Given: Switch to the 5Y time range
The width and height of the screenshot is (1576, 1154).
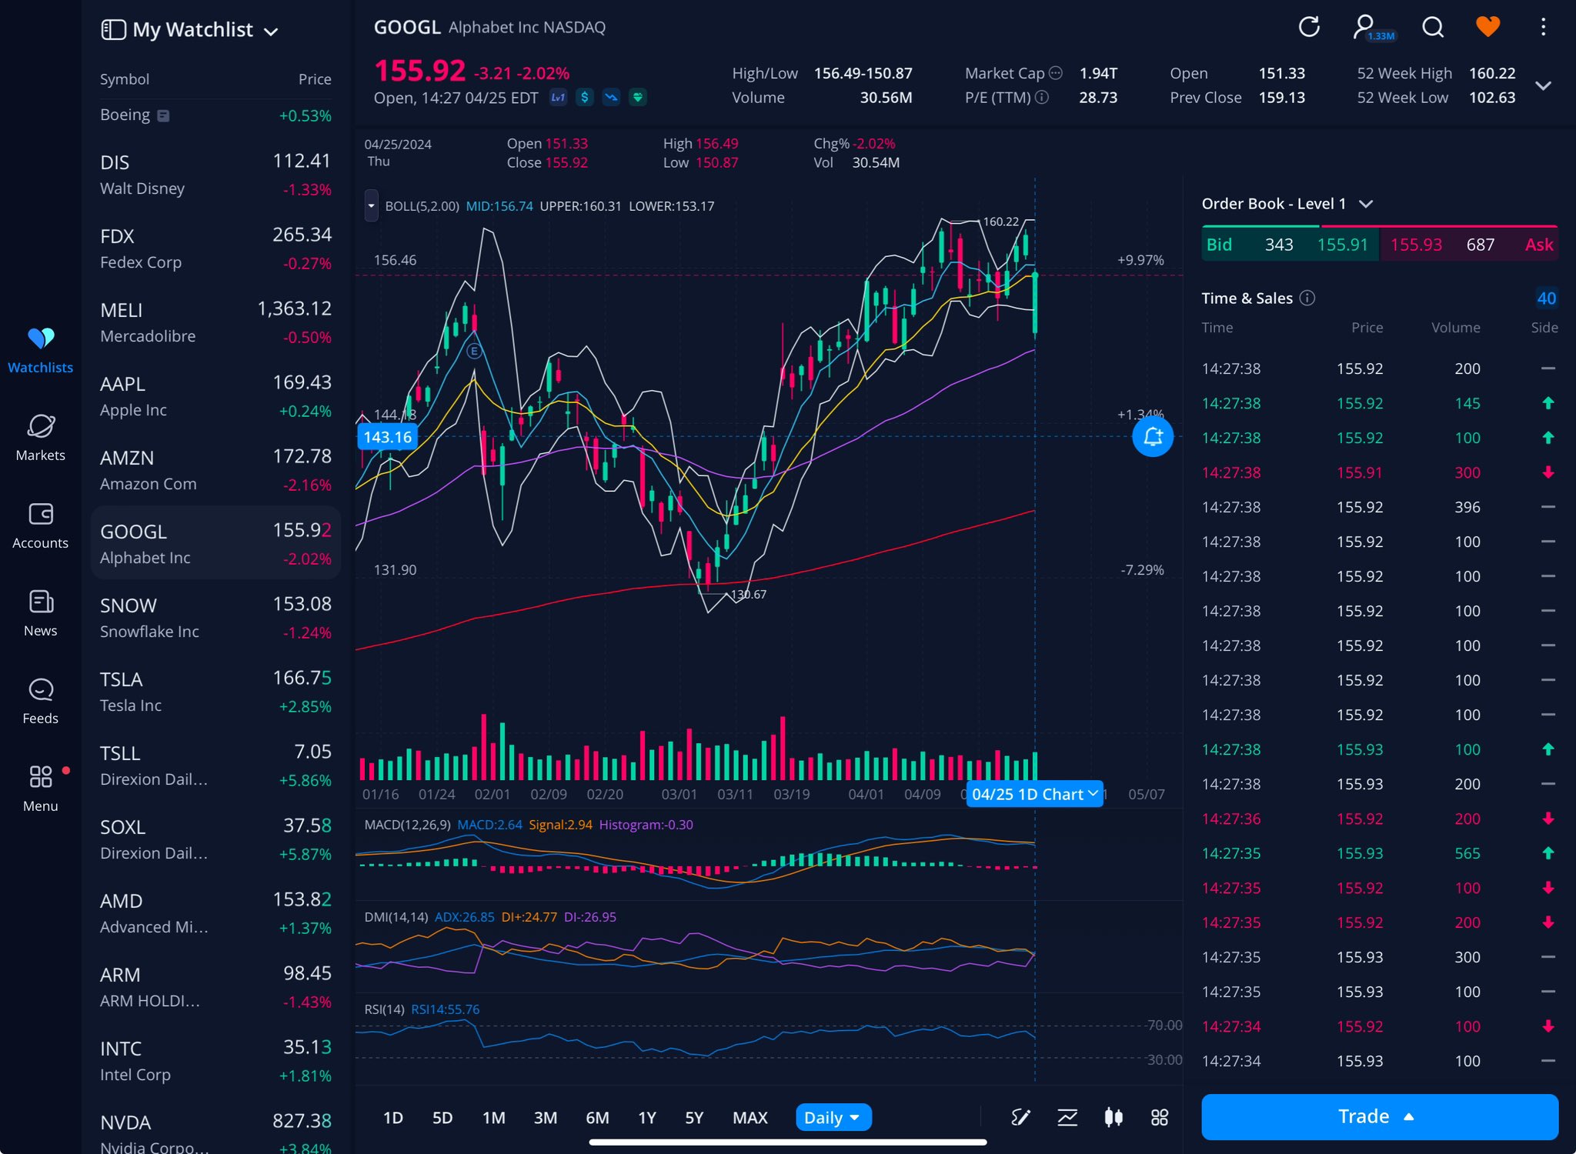Looking at the screenshot, I should pyautogui.click(x=693, y=1117).
